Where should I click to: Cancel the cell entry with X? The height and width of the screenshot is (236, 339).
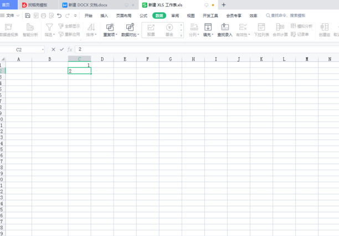click(x=53, y=49)
